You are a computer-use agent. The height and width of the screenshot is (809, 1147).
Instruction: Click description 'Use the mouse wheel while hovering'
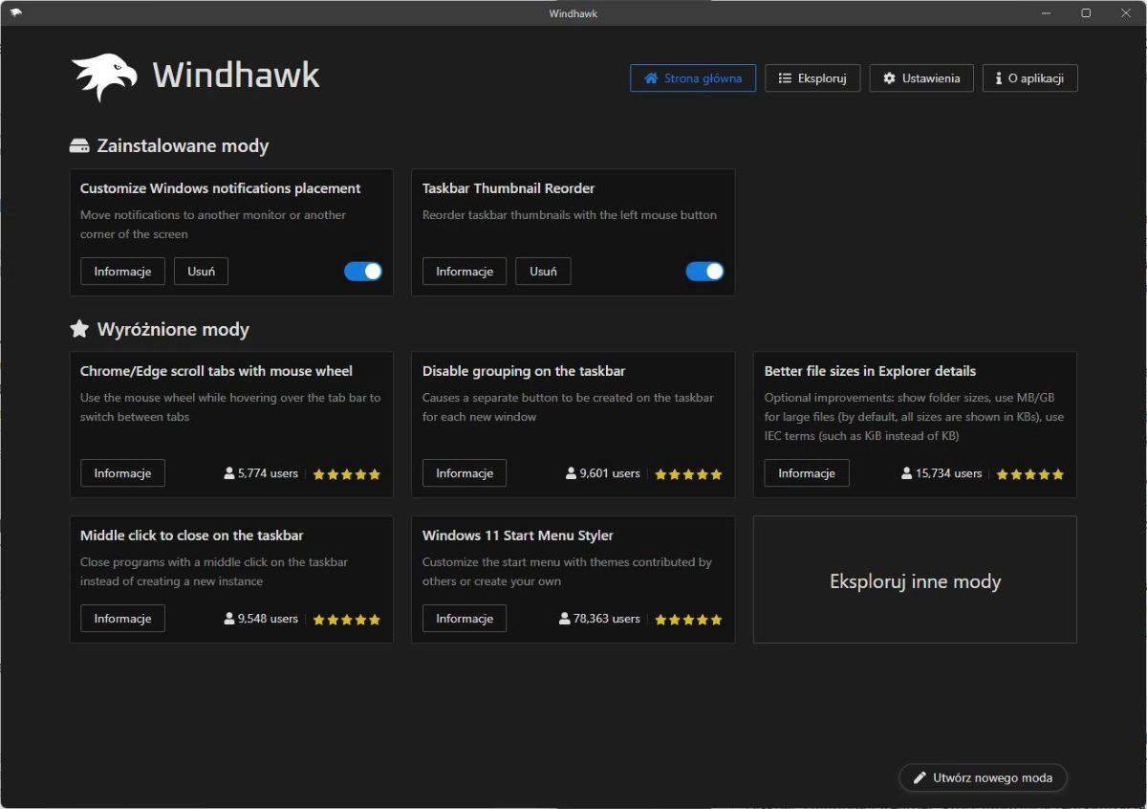click(x=230, y=407)
